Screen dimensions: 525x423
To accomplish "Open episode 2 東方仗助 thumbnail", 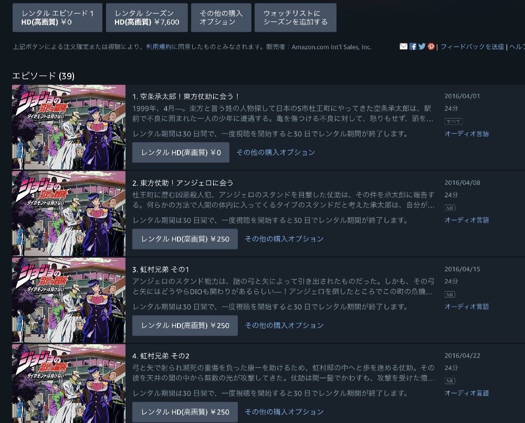I will click(69, 214).
